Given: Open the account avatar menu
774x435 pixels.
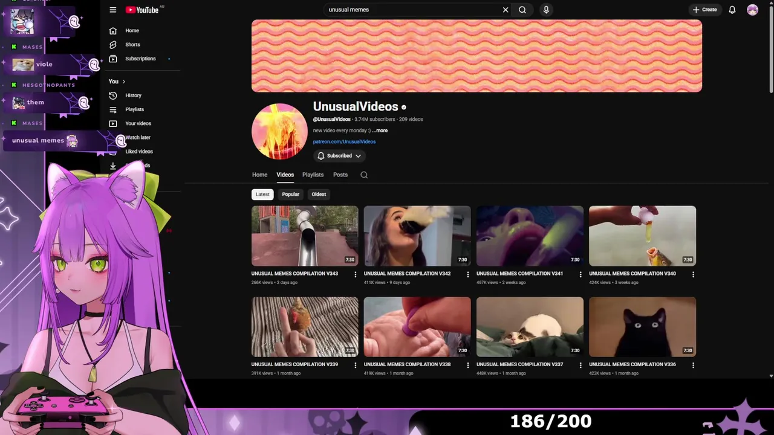Looking at the screenshot, I should [x=752, y=10].
